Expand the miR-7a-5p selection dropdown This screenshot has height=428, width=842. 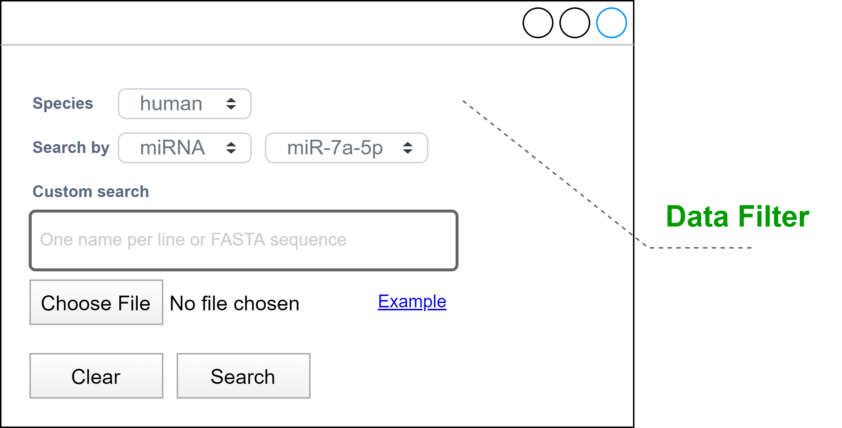(x=346, y=148)
